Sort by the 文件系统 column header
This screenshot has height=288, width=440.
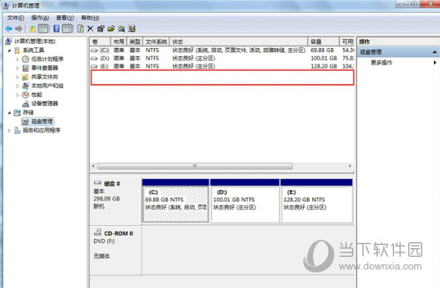[156, 42]
